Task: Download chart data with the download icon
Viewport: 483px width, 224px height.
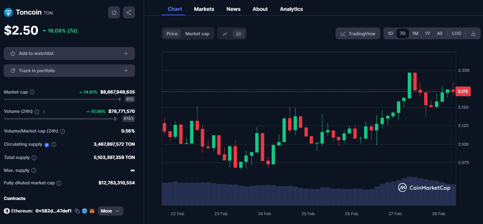Action: 474,34
